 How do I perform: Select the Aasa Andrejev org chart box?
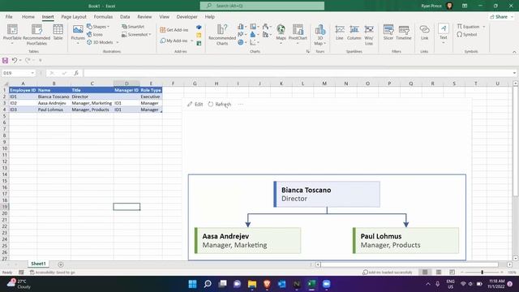click(247, 240)
